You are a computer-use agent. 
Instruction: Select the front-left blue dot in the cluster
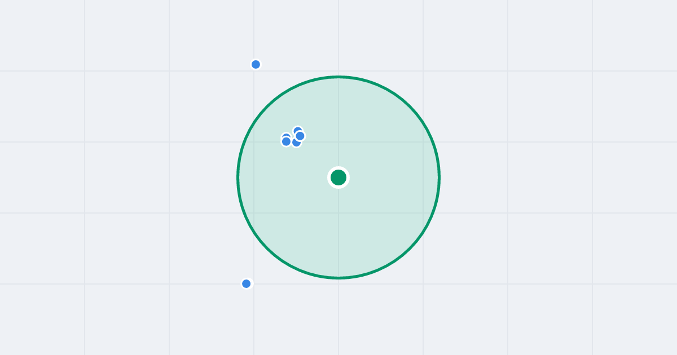tap(286, 141)
